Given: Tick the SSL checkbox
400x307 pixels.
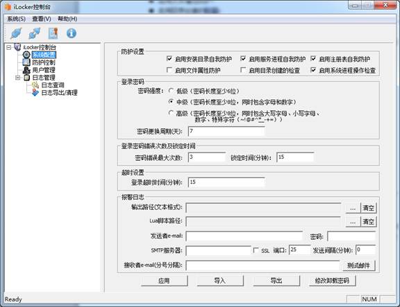Looking at the screenshot, I should click(256, 250).
